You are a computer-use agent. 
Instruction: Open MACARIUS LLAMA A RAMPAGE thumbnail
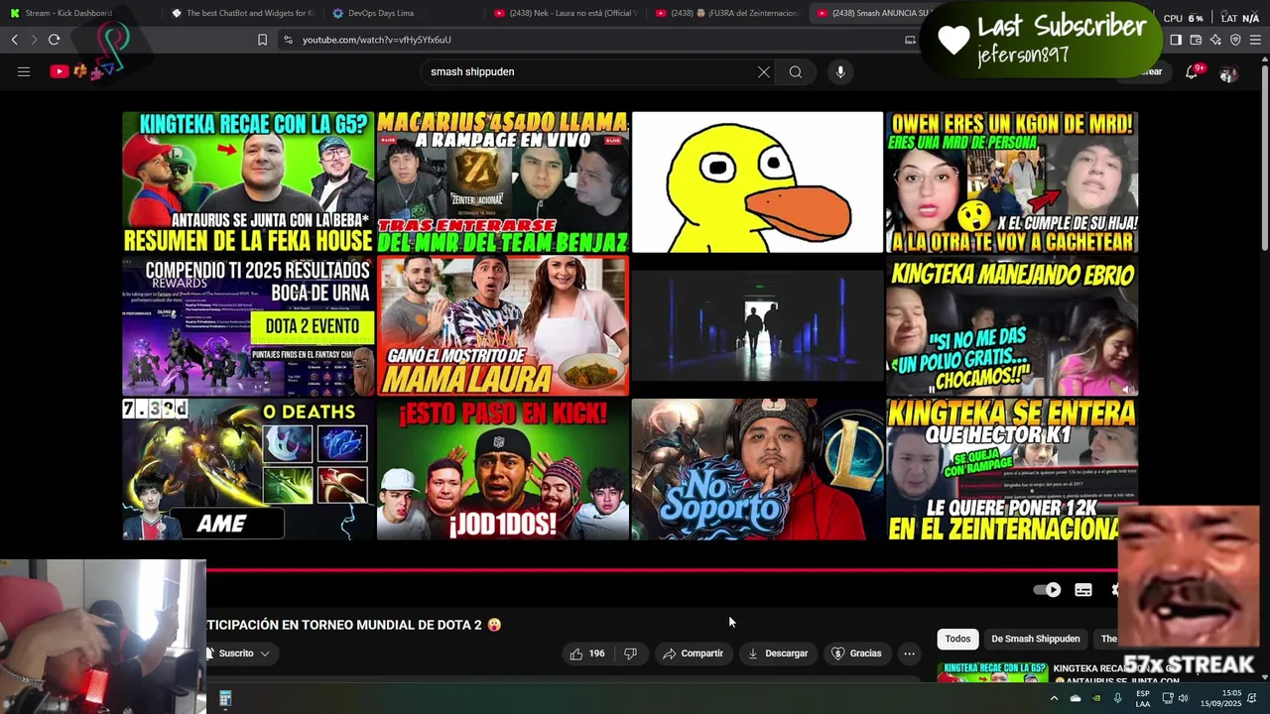(x=503, y=182)
